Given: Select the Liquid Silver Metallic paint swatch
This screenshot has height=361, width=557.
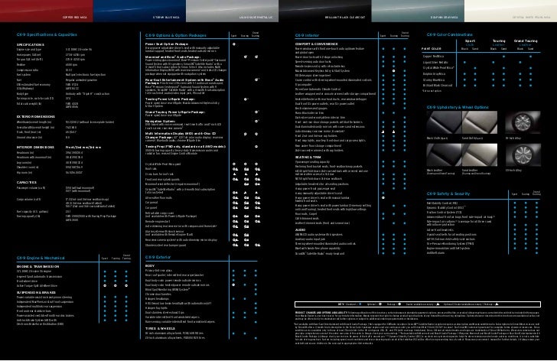Looking at the screenshot, I should [x=232, y=11].
